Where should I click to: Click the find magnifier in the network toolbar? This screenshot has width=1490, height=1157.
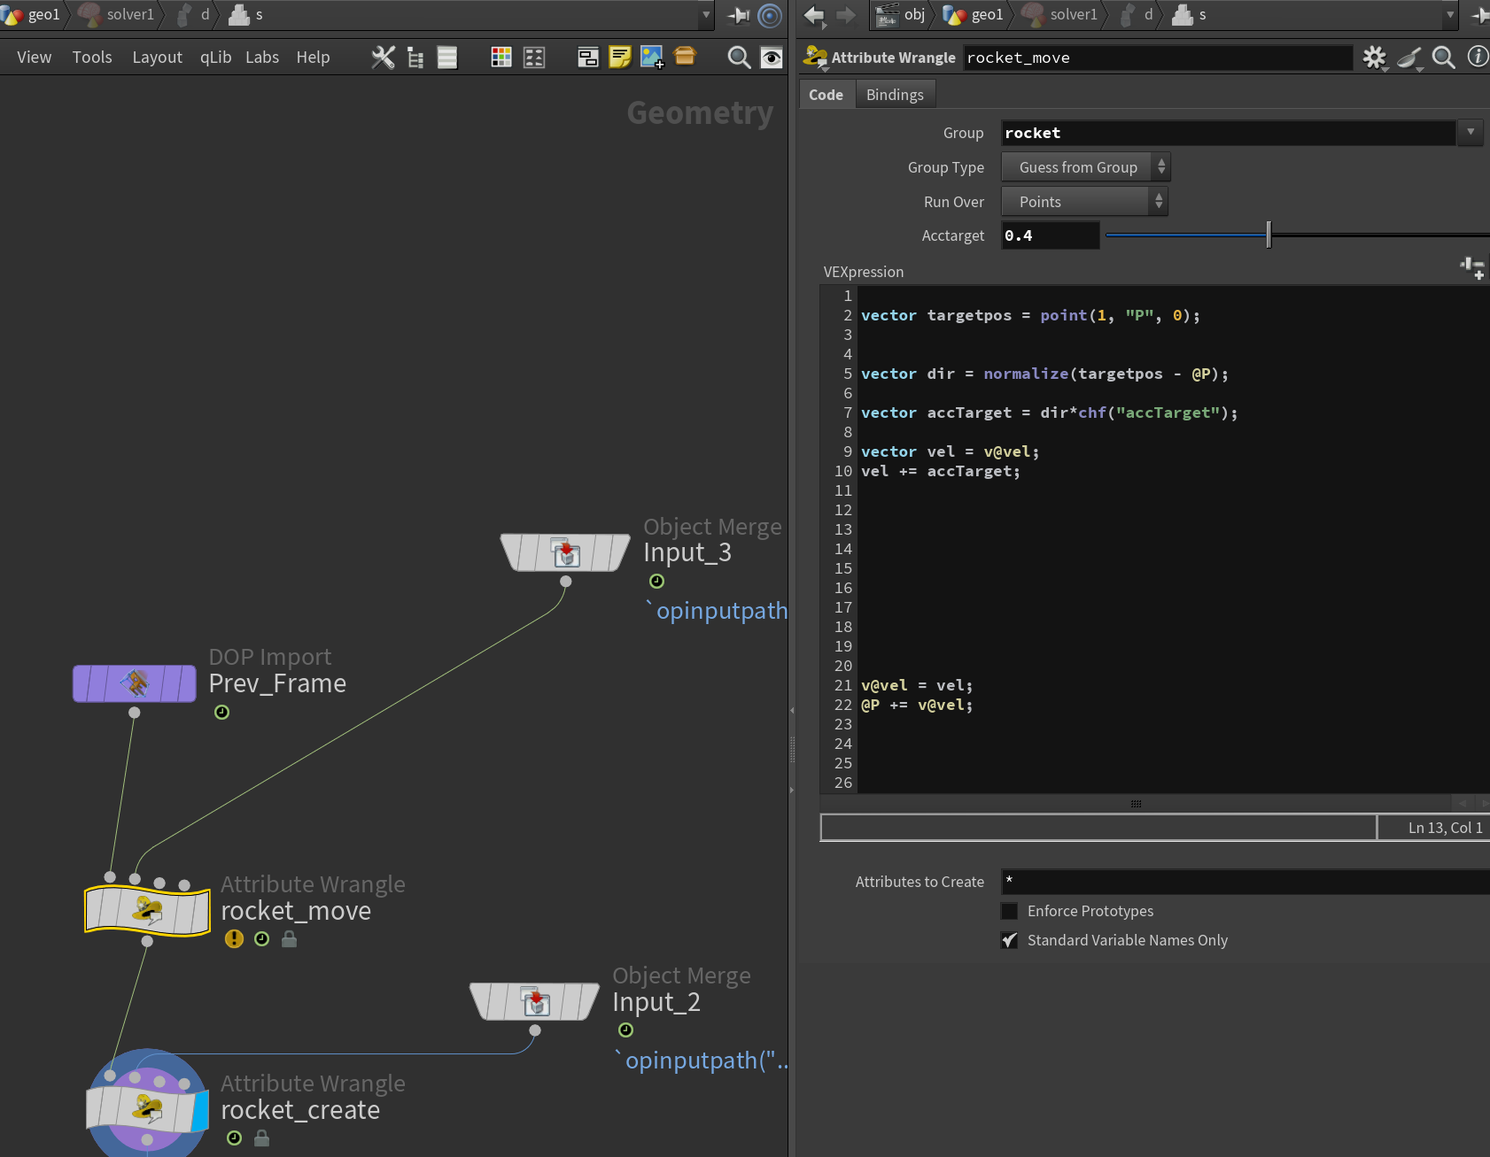tap(739, 58)
